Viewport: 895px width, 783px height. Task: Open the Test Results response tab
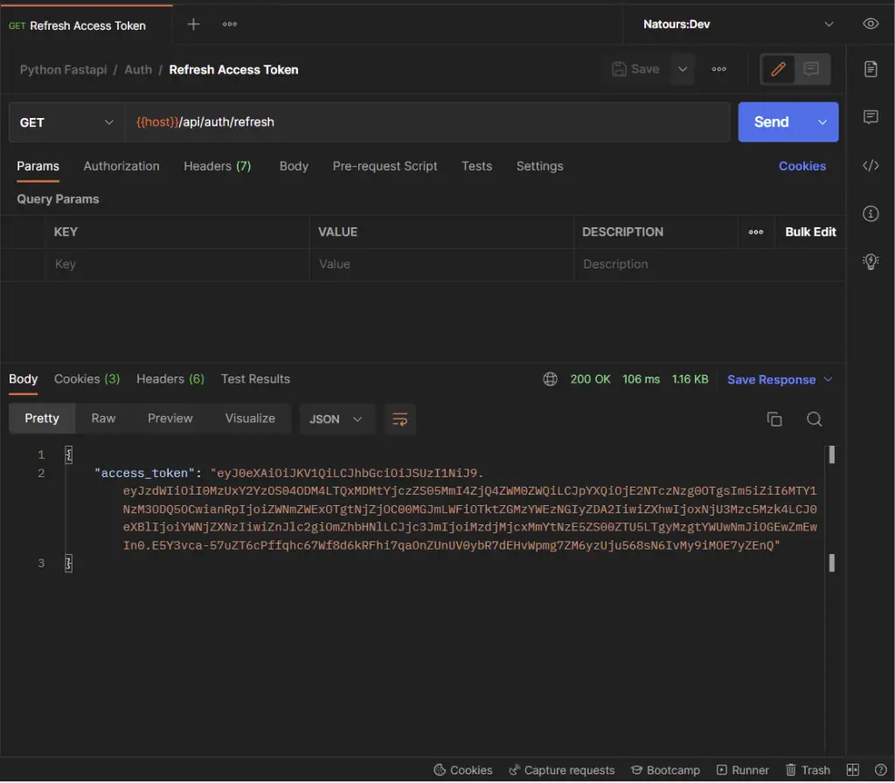(x=254, y=378)
